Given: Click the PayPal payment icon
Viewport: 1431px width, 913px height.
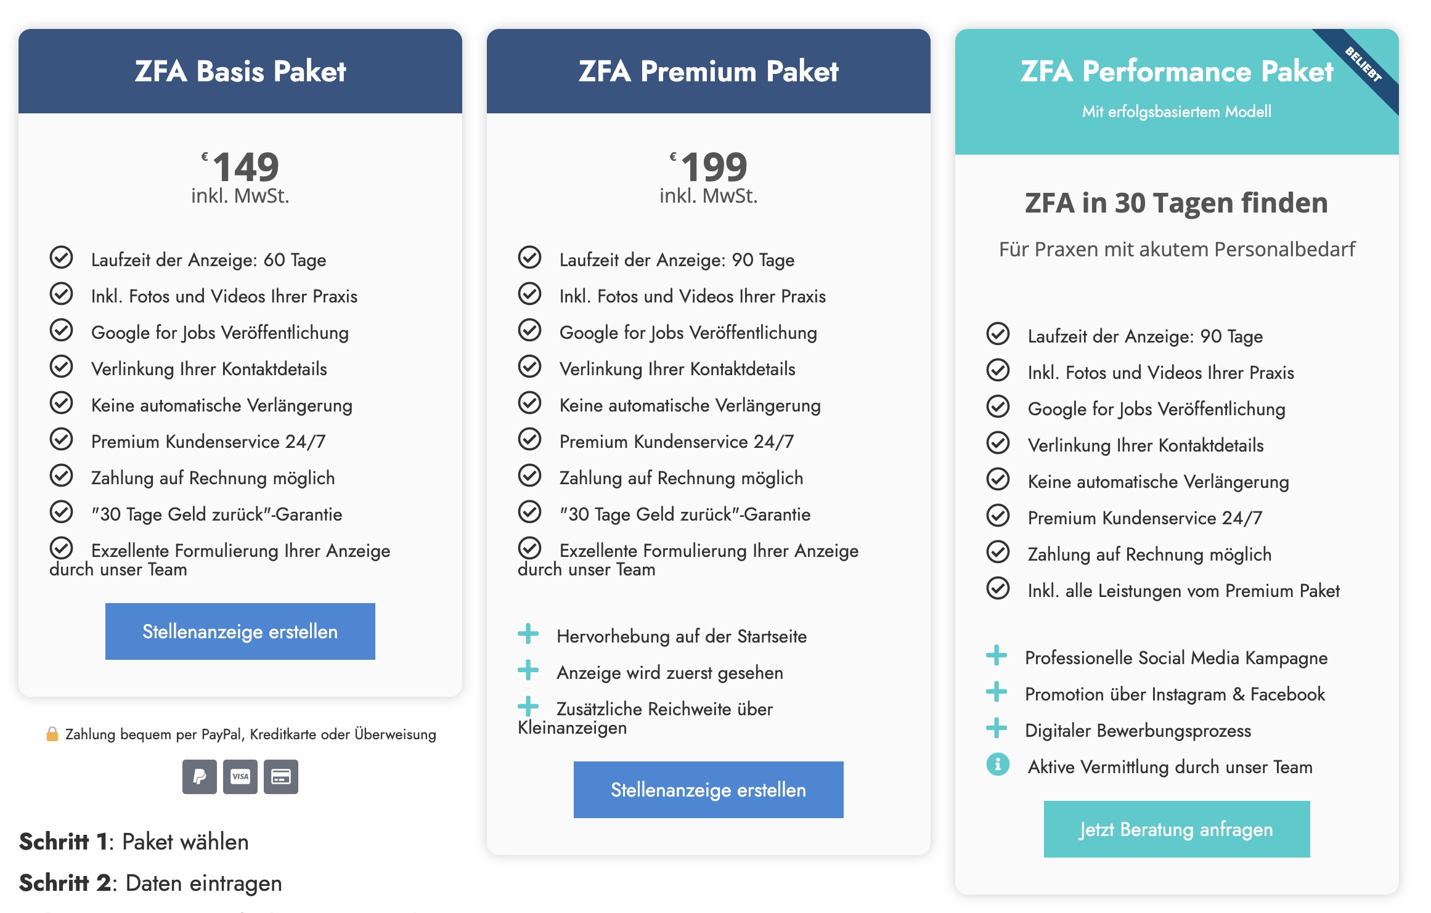Looking at the screenshot, I should tap(199, 776).
